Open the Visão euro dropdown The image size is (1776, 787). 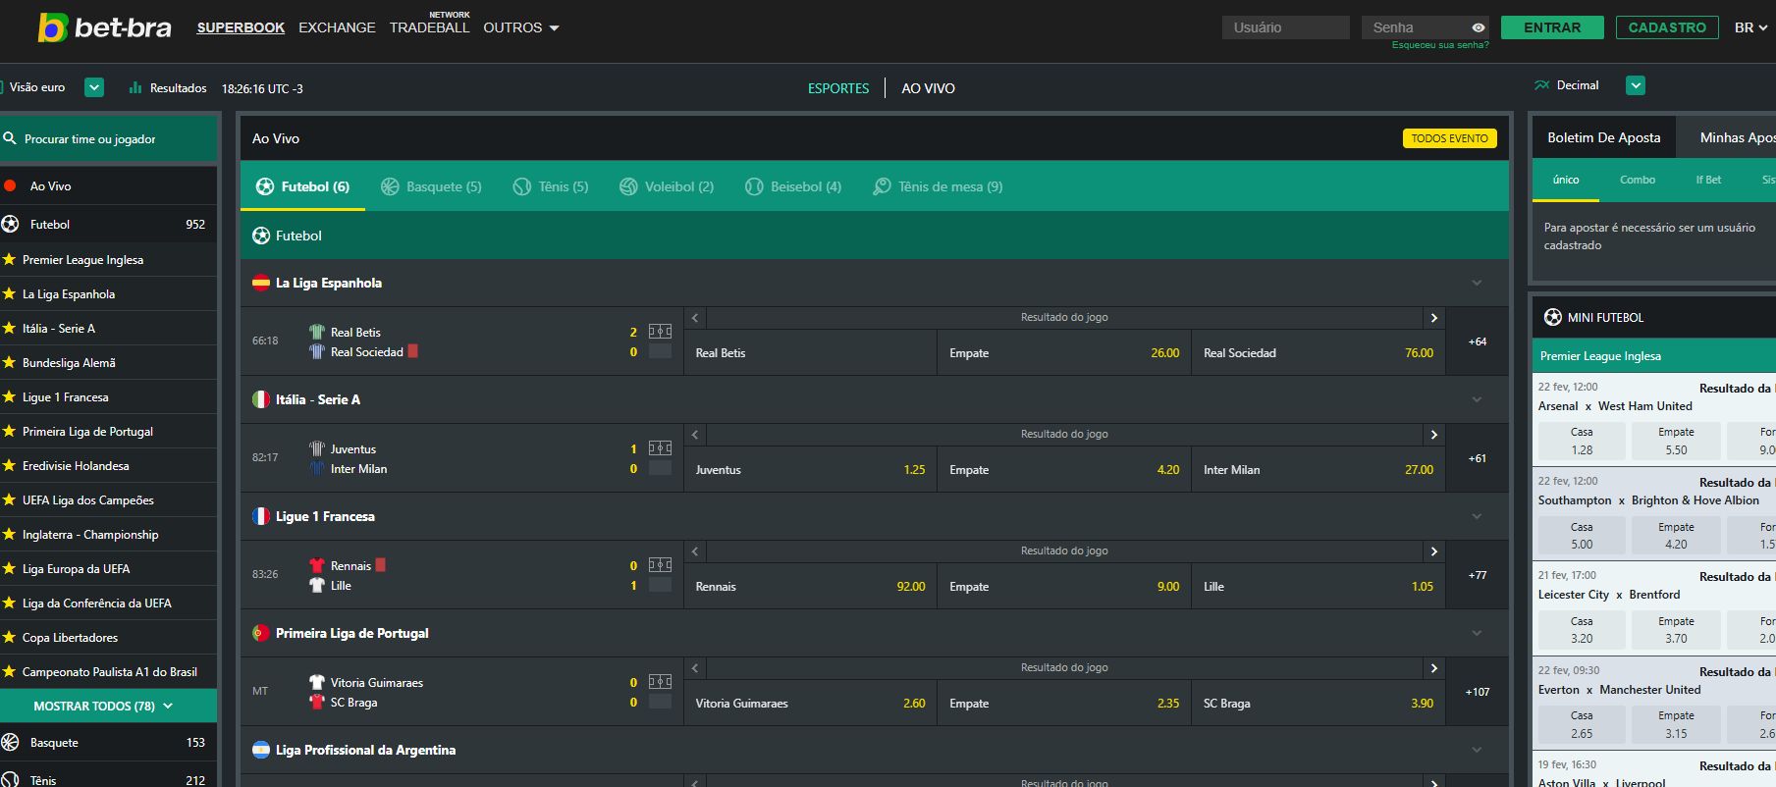[94, 87]
